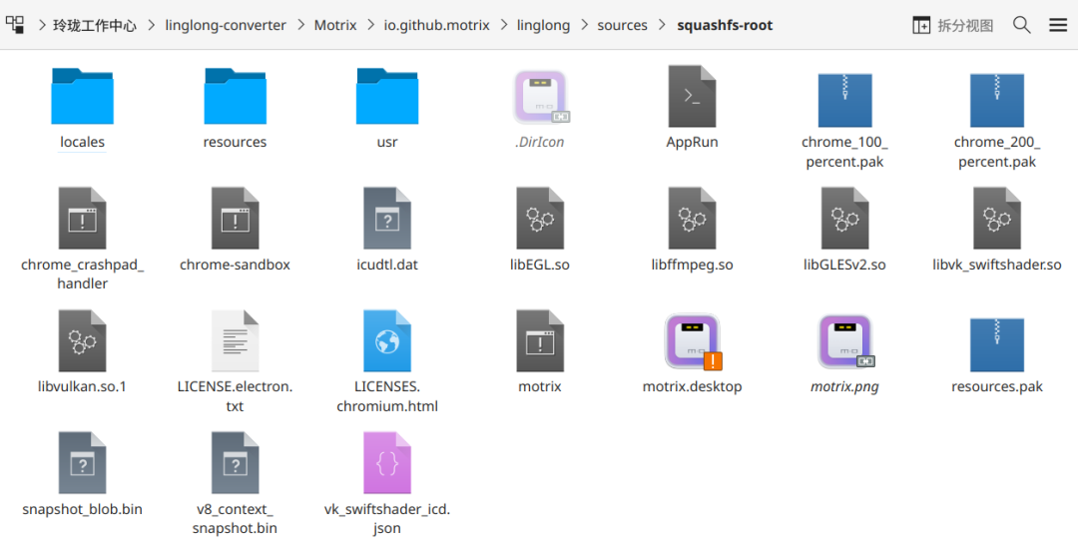Navigate to sources breadcrumb folder
Screen dimensions: 1078x551
622,25
